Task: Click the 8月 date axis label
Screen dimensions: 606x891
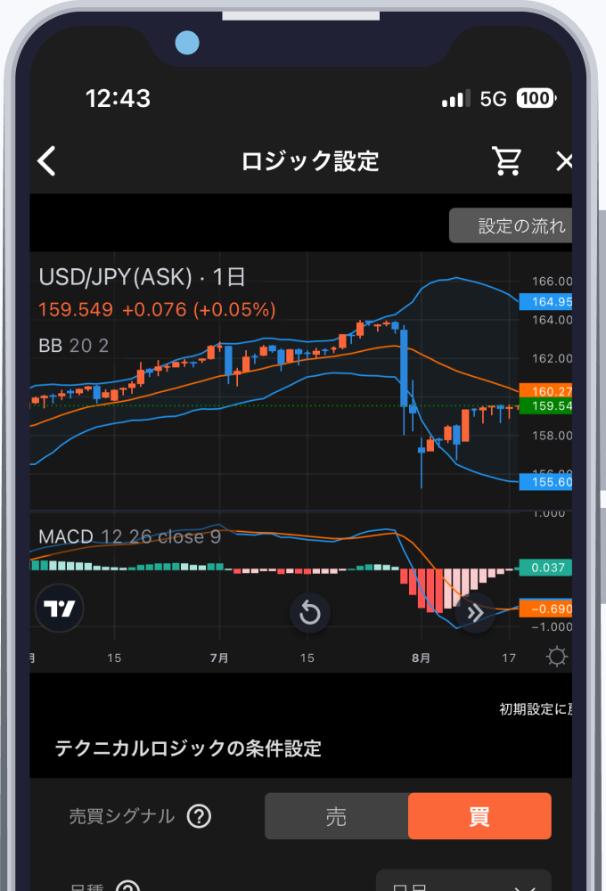Action: 422,658
